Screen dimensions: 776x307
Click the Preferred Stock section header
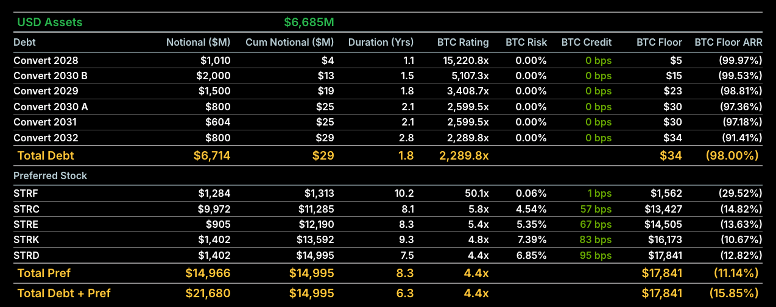tap(50, 175)
